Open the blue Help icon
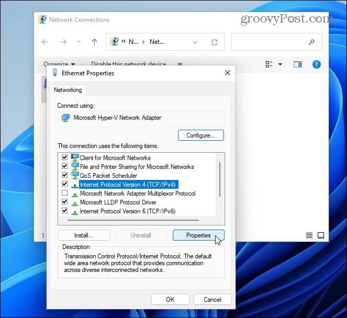 pos(317,64)
